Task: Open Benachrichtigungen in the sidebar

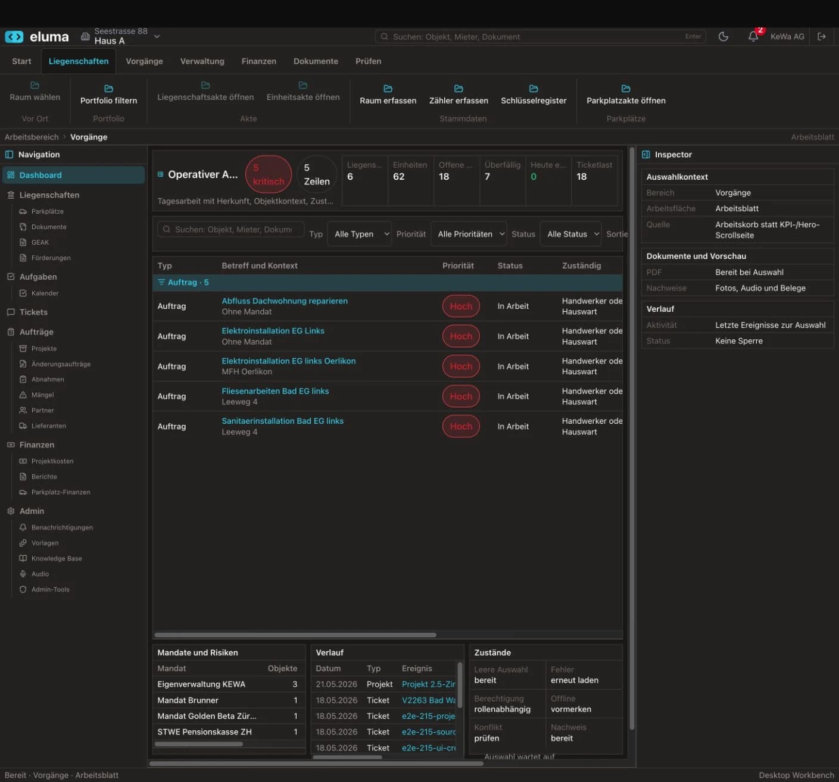Action: point(62,527)
